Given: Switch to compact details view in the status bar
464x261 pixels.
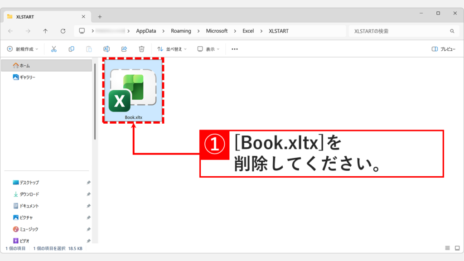Looking at the screenshot, I should point(448,248).
